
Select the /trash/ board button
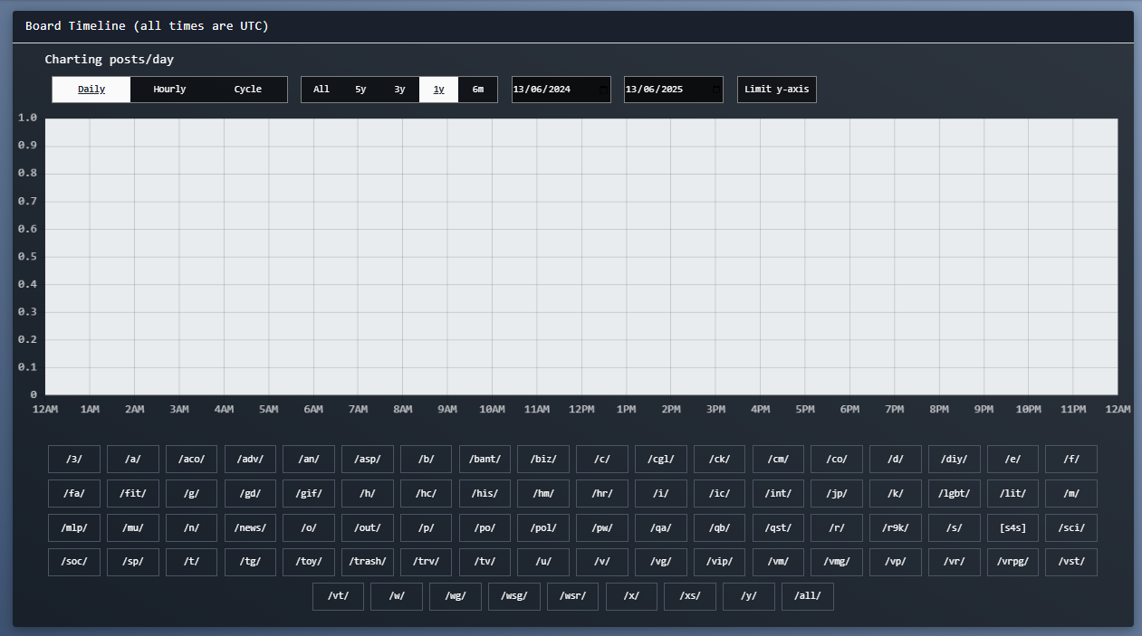pyautogui.click(x=367, y=563)
